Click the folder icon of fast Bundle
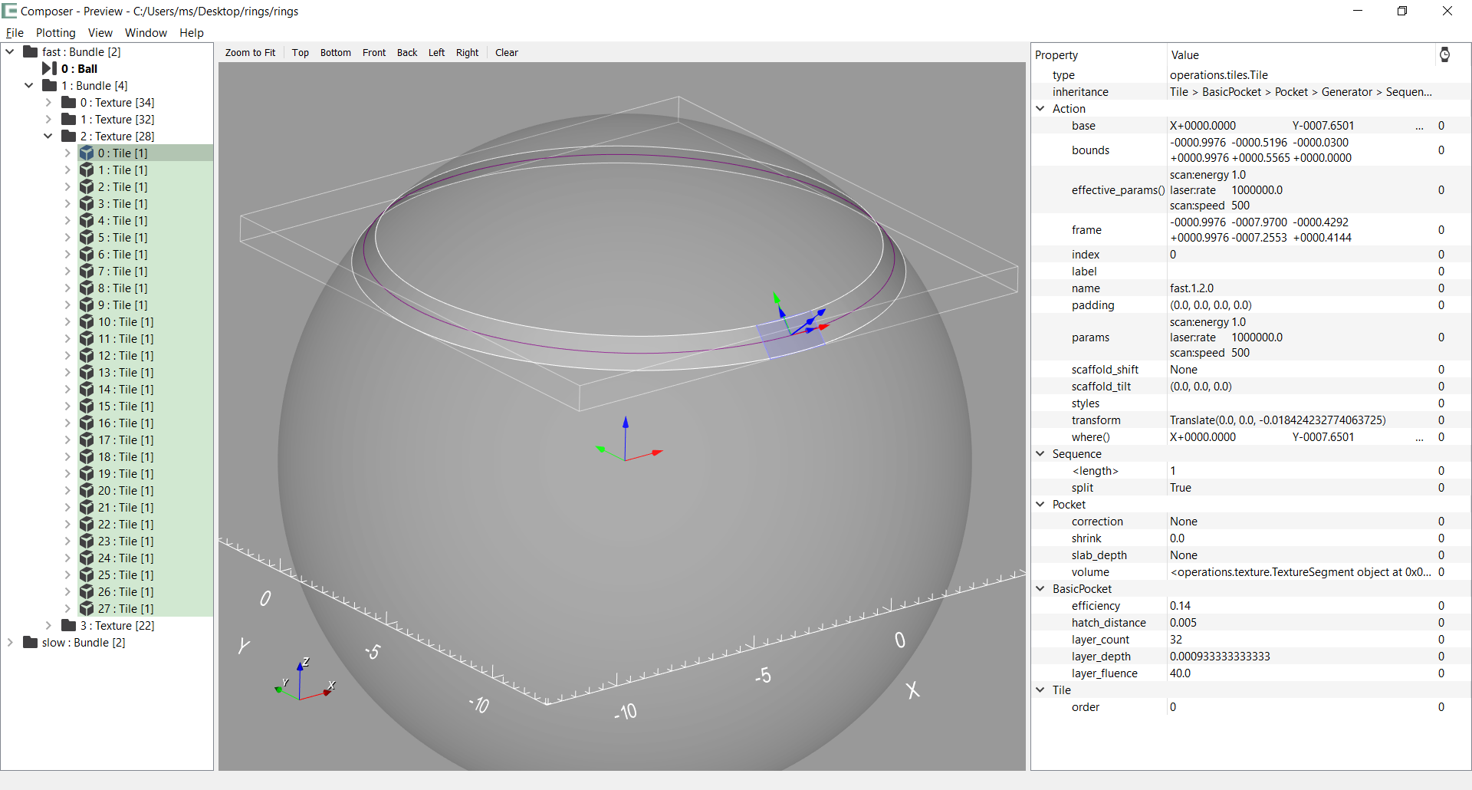The height and width of the screenshot is (790, 1472). coord(31,51)
